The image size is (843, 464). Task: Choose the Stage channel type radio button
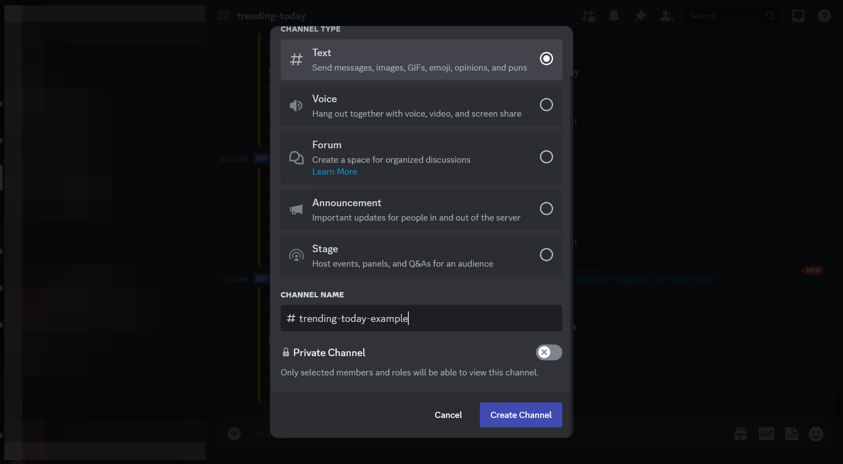(546, 255)
